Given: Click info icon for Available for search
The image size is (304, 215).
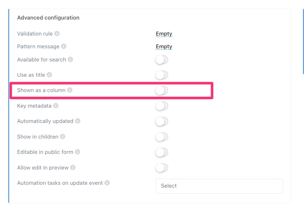Looking at the screenshot, I should tap(71, 60).
